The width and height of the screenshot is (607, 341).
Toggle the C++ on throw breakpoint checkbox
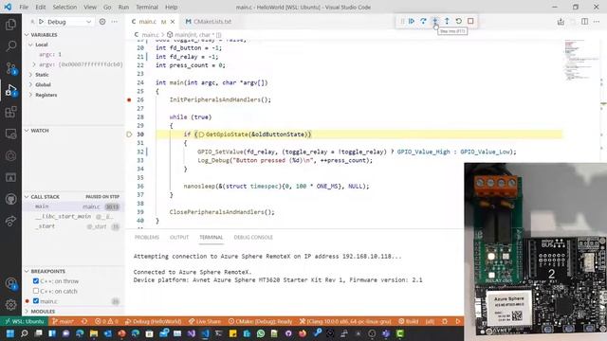(x=36, y=281)
